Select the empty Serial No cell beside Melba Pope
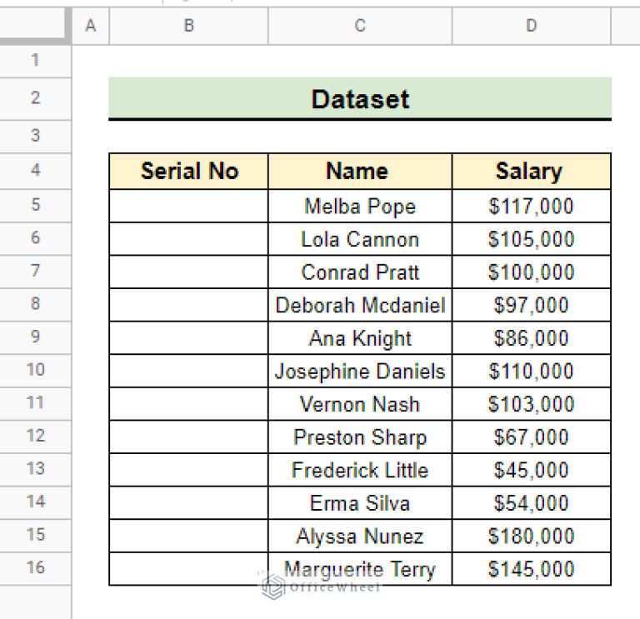The width and height of the screenshot is (640, 619). (x=189, y=206)
